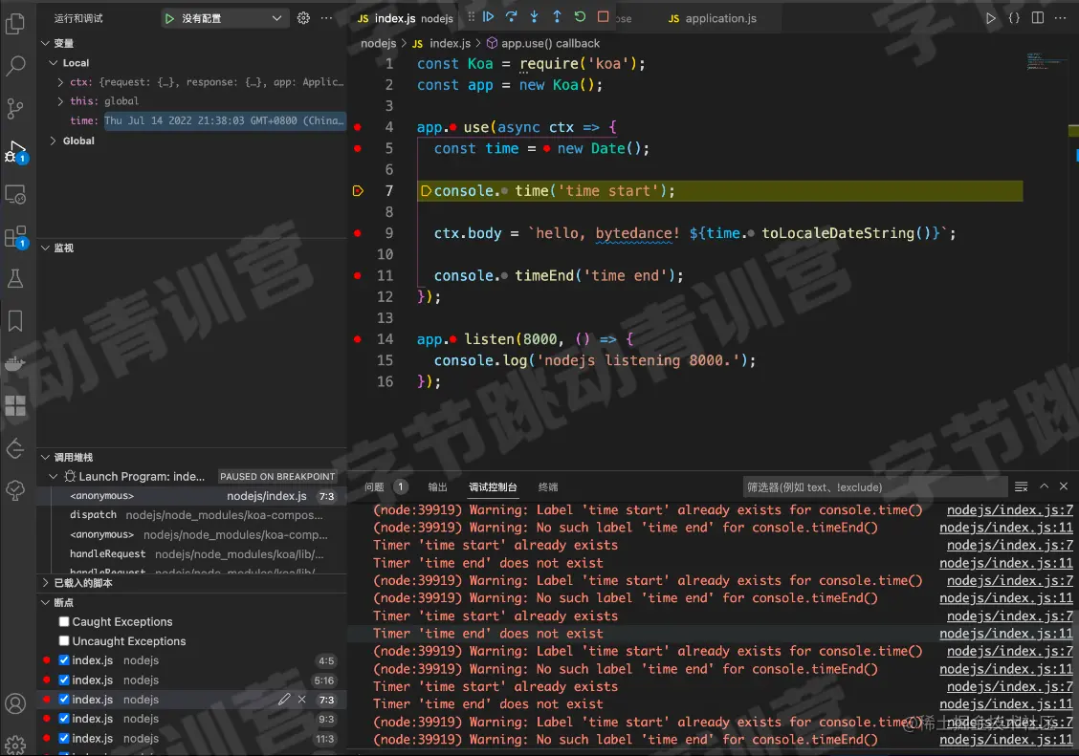This screenshot has height=756, width=1079.
Task: Open the first nodejs/index.js:7 console link
Action: pos(1009,510)
